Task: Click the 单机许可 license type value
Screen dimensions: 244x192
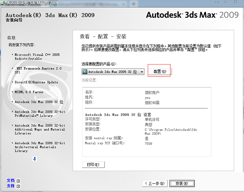Action: (x=152, y=119)
